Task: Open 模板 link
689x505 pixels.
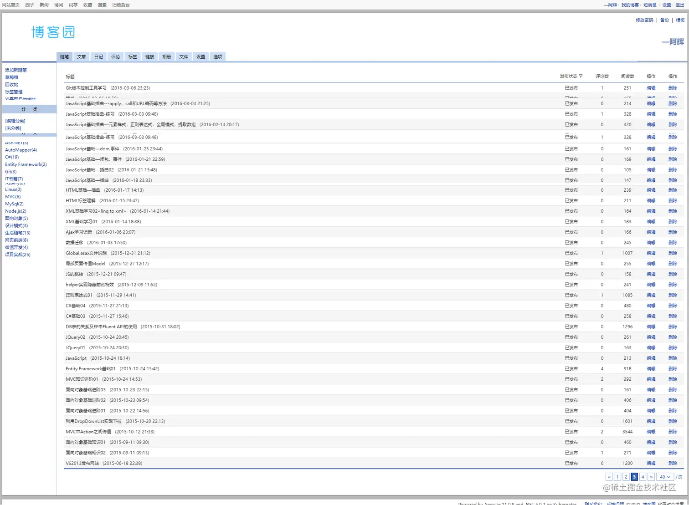Action: (x=680, y=20)
